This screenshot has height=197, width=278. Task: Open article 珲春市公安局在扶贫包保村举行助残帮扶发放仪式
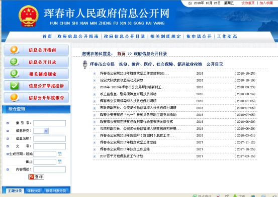pyautogui.click(x=136, y=122)
